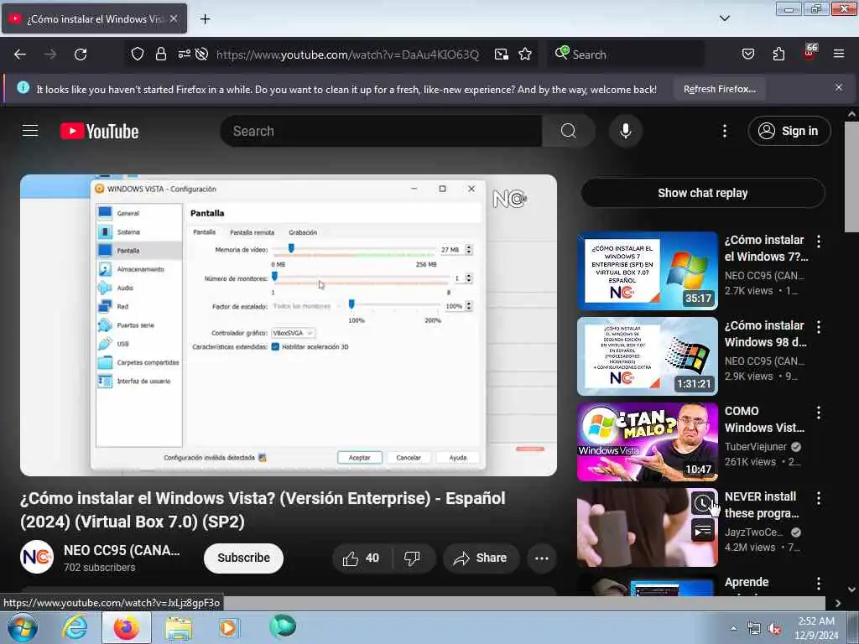The width and height of the screenshot is (859, 644).
Task: Open the tracking protection shield icon
Action: [138, 55]
